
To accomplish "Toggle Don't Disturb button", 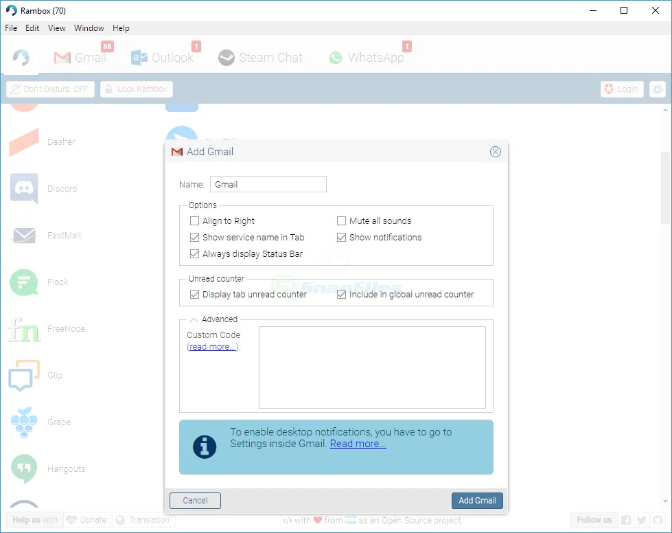I will tap(51, 89).
